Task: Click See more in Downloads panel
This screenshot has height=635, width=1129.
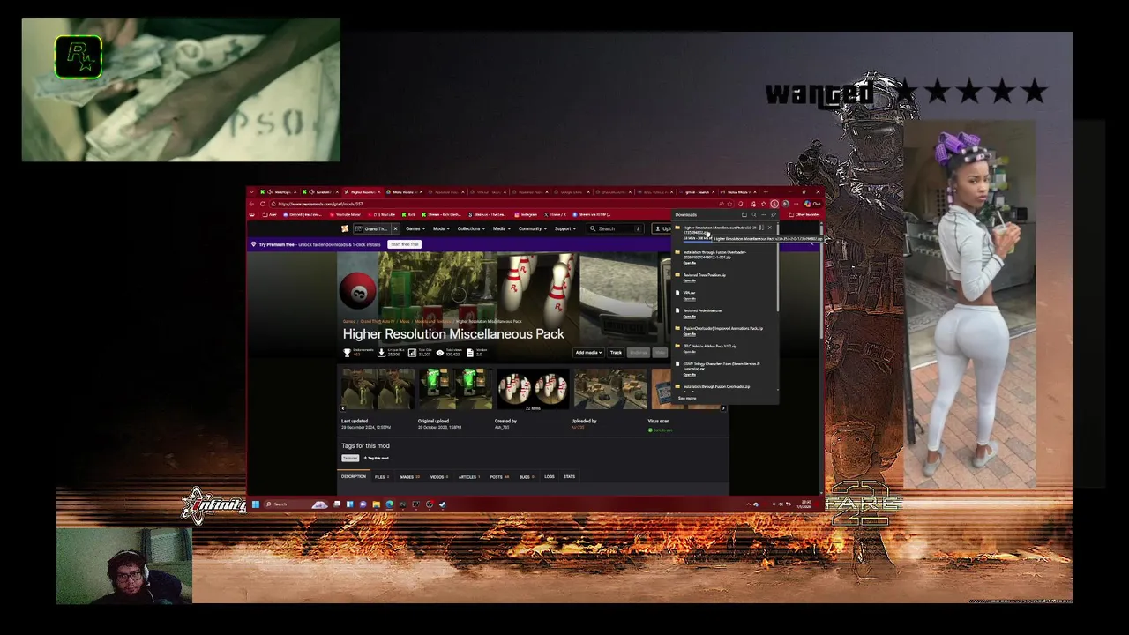Action: pos(687,399)
